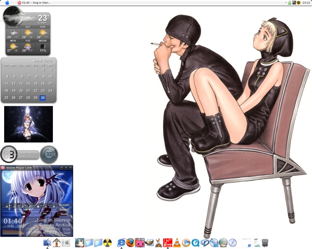Launch VLC traffic cone dock icon
The height and width of the screenshot is (249, 312).
pos(177,243)
